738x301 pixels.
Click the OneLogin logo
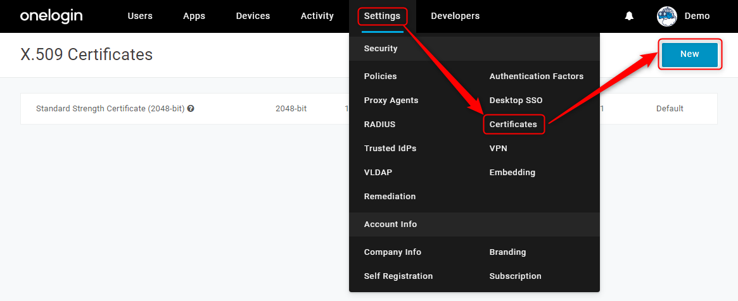(x=51, y=16)
